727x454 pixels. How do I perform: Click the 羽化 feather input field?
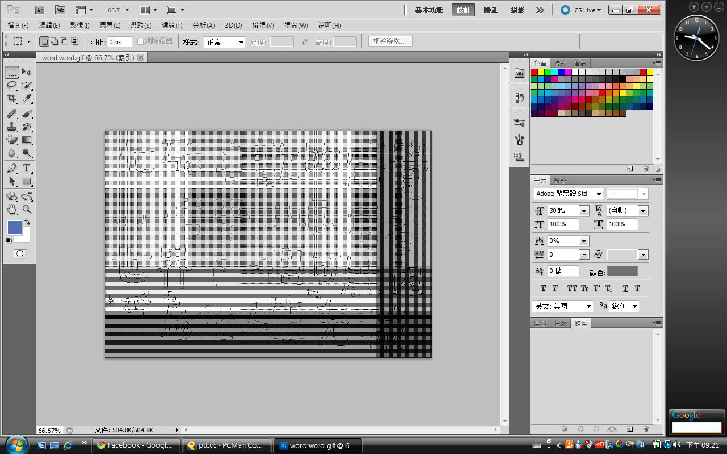pos(120,42)
